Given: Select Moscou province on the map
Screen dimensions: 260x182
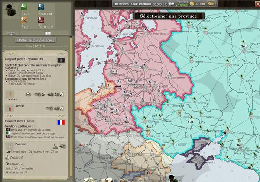Looking at the screenshot, I should [191, 61].
